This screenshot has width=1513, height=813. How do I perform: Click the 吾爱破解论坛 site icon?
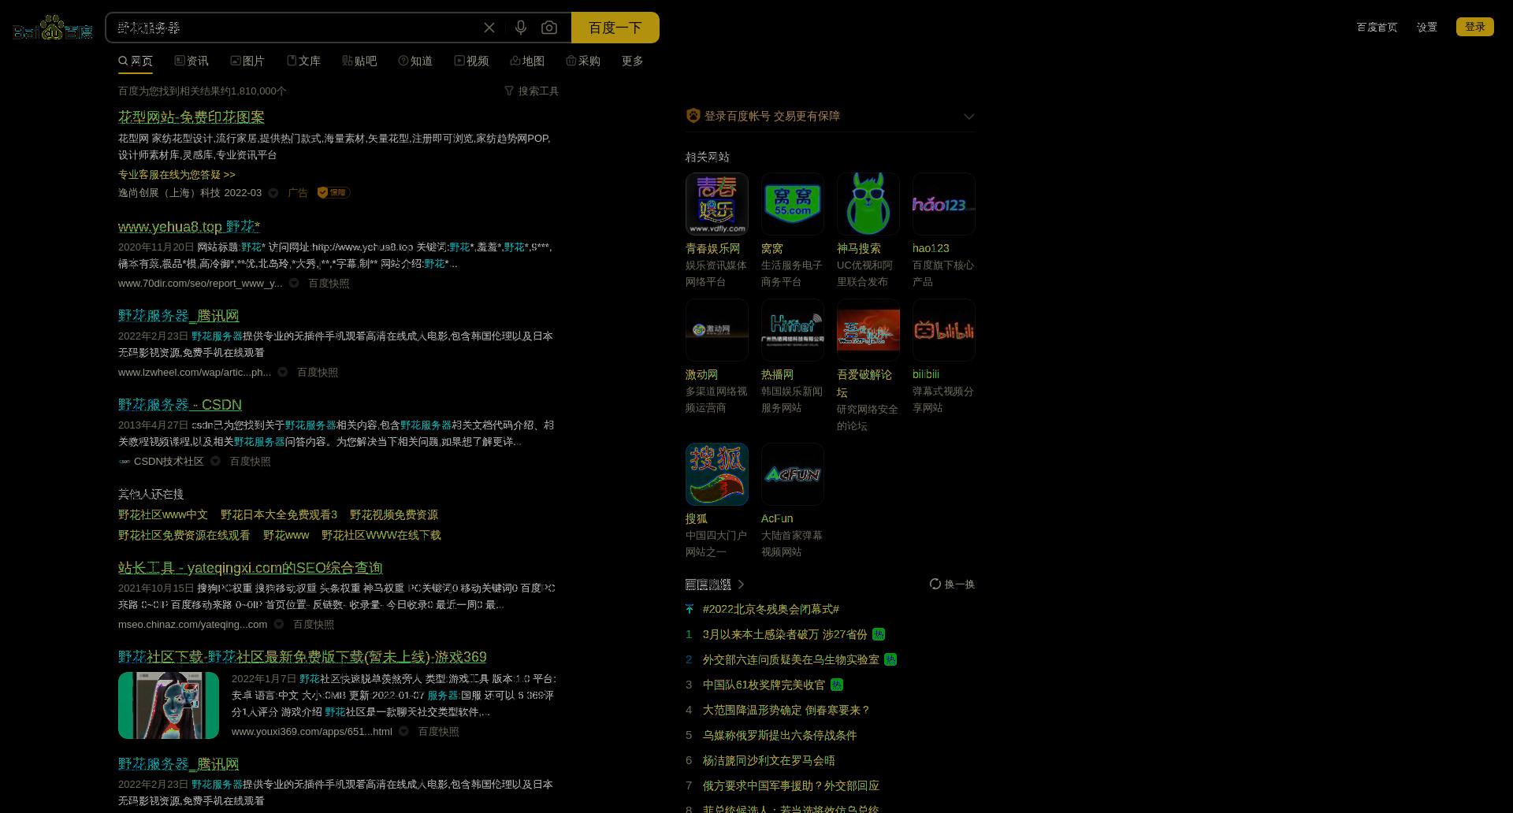pyautogui.click(x=868, y=330)
